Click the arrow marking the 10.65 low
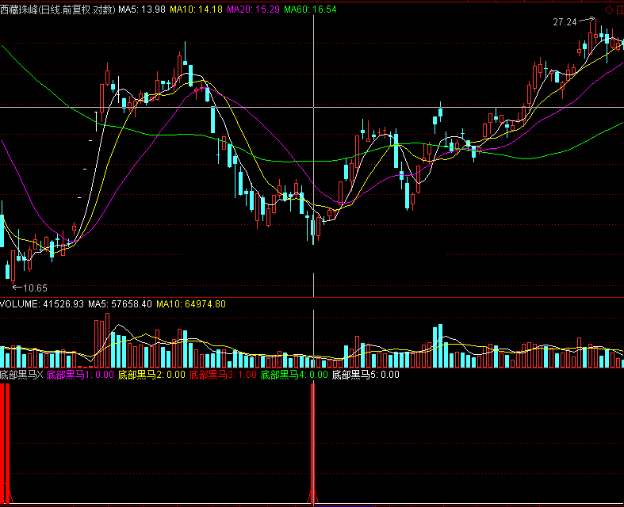Image resolution: width=624 pixels, height=507 pixels. point(17,287)
